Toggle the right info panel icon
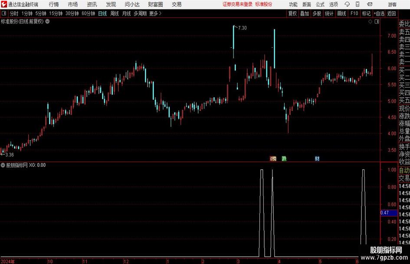The width and height of the screenshot is (410, 264). [377, 22]
